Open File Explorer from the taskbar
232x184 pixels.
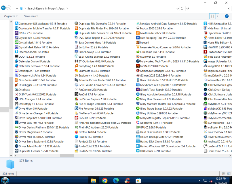(x=94, y=181)
